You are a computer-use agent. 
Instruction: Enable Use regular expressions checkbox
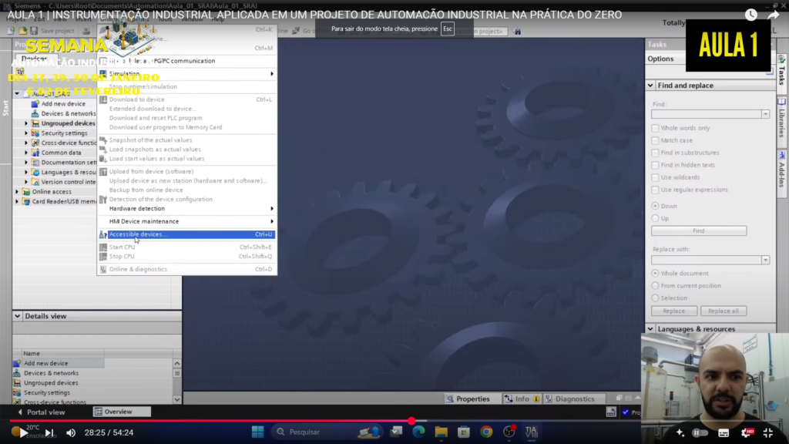tap(655, 190)
